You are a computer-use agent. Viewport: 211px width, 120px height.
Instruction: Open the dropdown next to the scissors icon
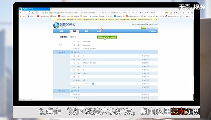pyautogui.click(x=176, y=13)
